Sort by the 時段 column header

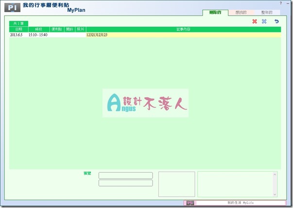coord(38,30)
